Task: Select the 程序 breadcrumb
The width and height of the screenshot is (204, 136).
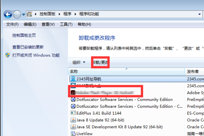Action: pos(67,14)
